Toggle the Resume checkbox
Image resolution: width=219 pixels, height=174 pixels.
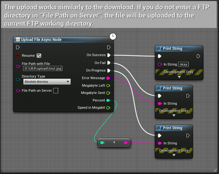tap(39, 56)
